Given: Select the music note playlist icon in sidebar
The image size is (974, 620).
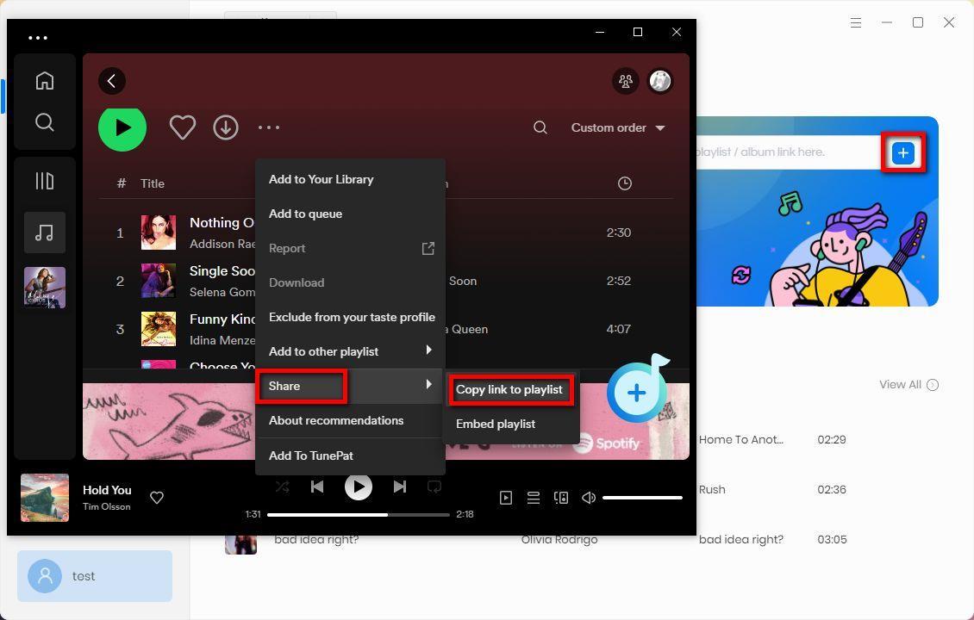Looking at the screenshot, I should click(x=45, y=232).
